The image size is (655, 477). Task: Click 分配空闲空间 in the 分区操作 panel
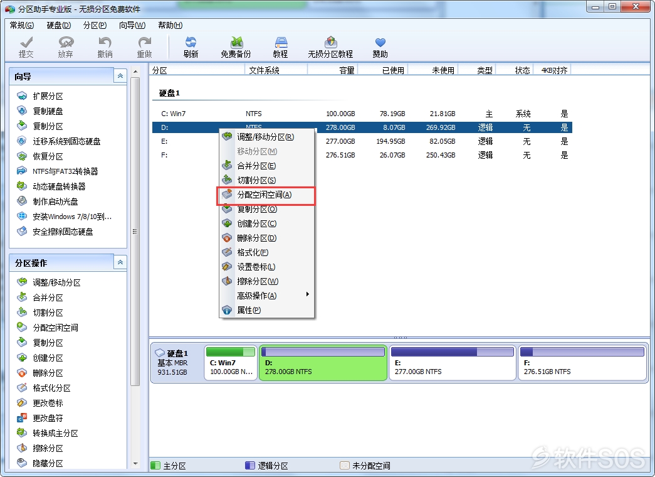pyautogui.click(x=47, y=328)
